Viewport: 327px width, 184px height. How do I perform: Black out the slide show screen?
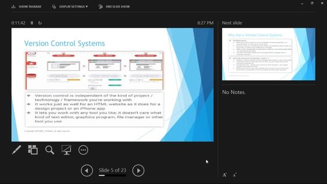(x=66, y=150)
